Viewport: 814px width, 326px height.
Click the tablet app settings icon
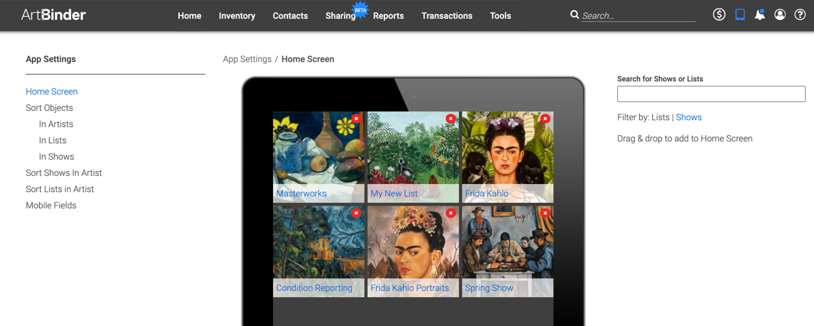coord(739,14)
